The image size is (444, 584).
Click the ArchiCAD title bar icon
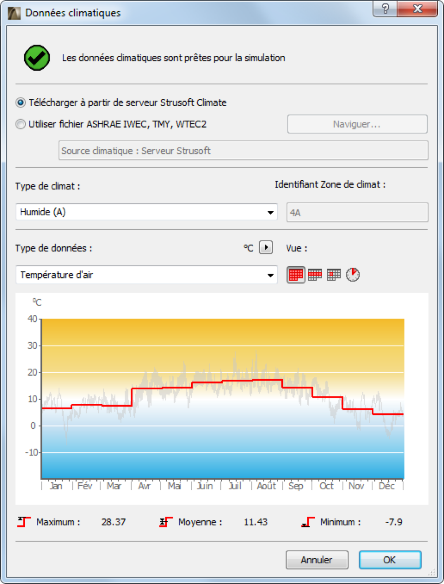[14, 13]
